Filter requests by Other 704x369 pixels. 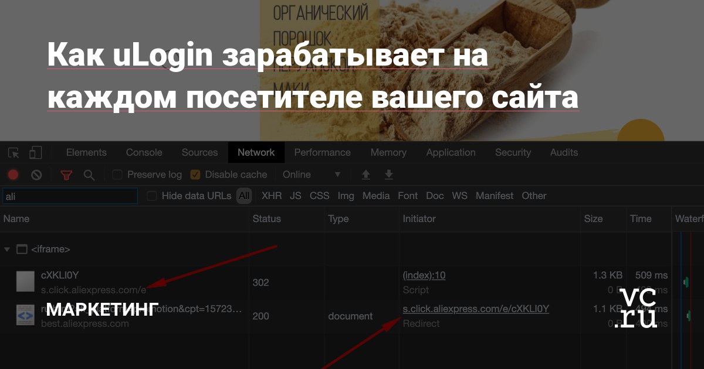534,196
